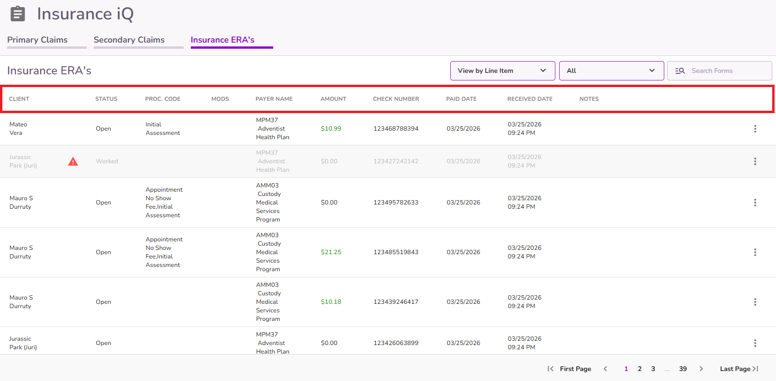Select page 1 in pagination
The width and height of the screenshot is (776, 381).
tap(626, 369)
